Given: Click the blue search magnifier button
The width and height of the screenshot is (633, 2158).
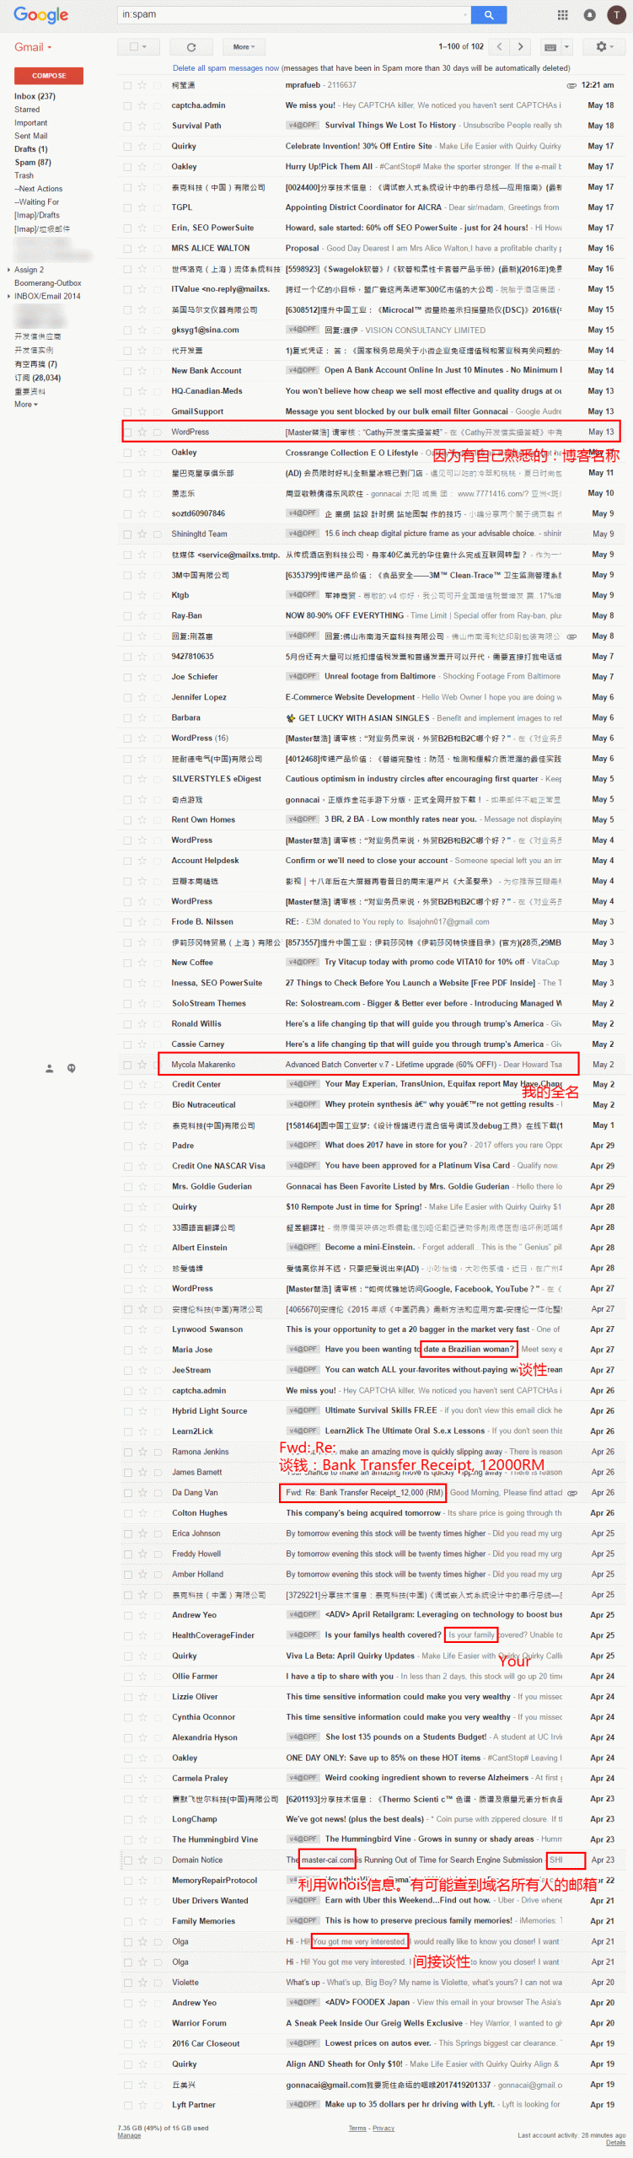Looking at the screenshot, I should coord(488,14).
